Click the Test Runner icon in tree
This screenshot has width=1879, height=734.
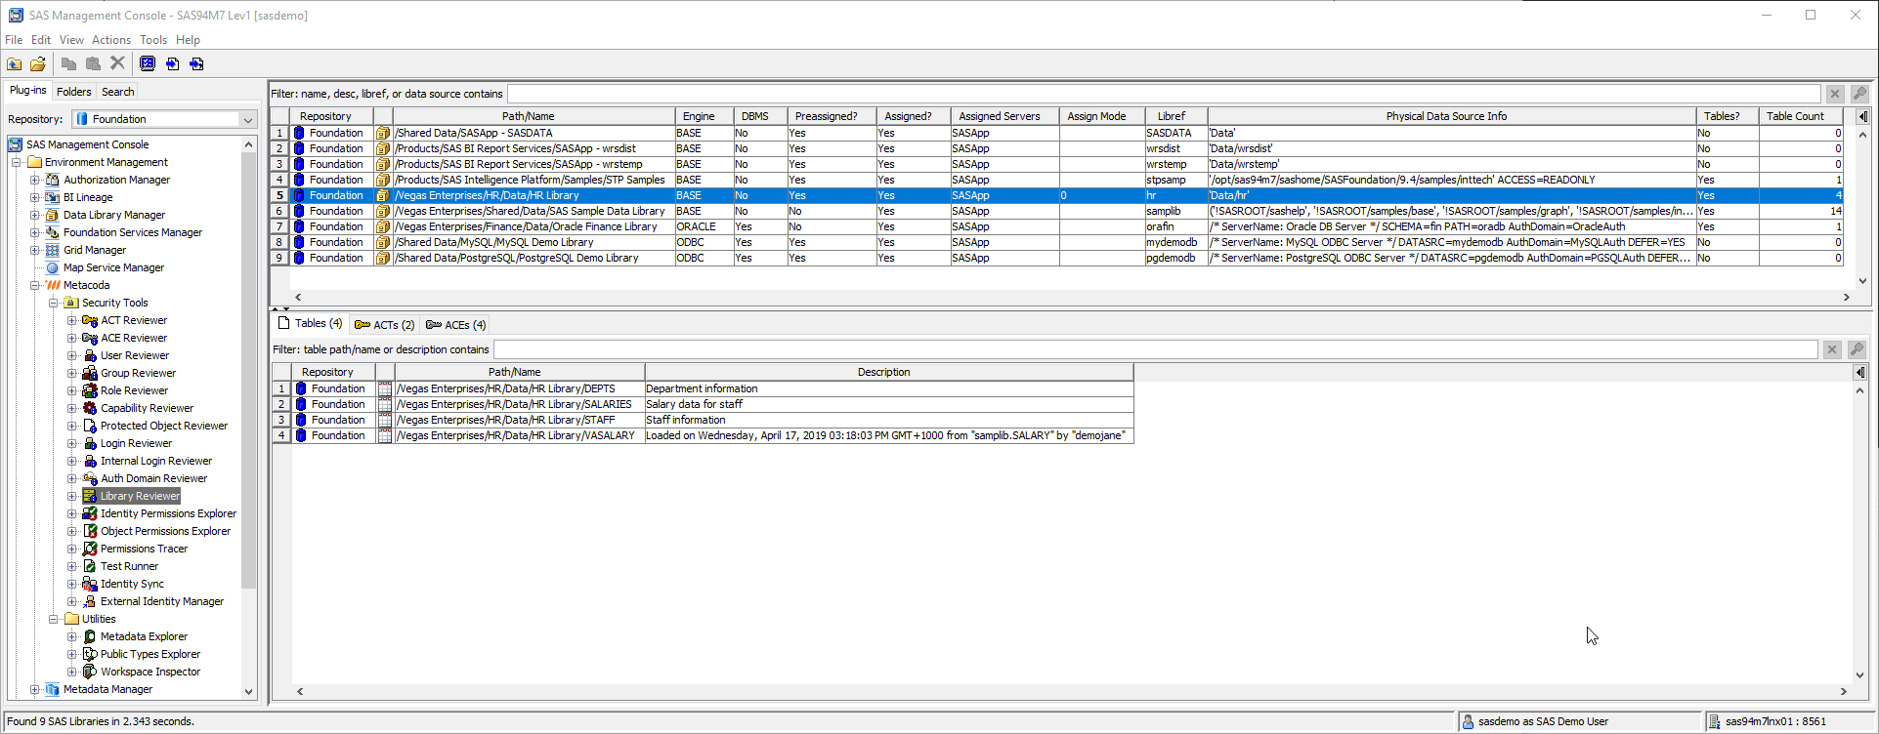point(90,566)
